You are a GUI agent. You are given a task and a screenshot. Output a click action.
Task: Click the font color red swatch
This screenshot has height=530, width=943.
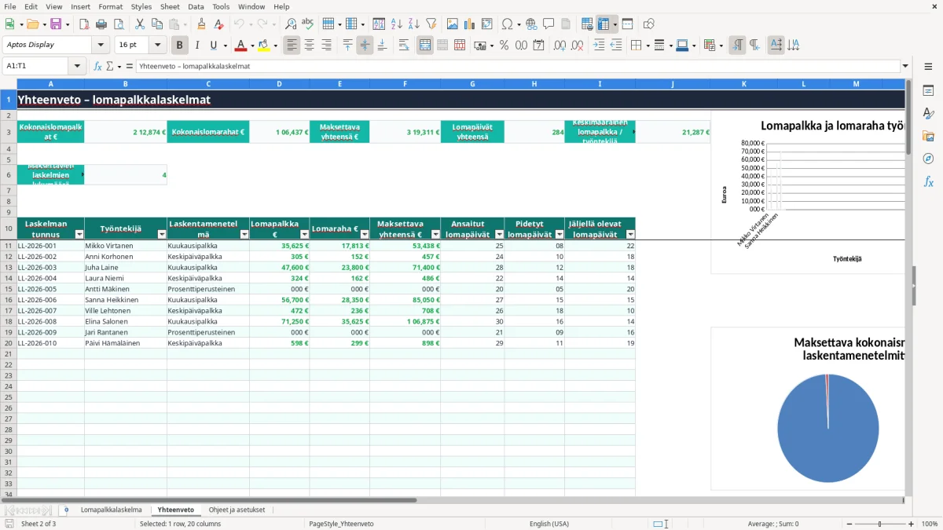click(240, 46)
